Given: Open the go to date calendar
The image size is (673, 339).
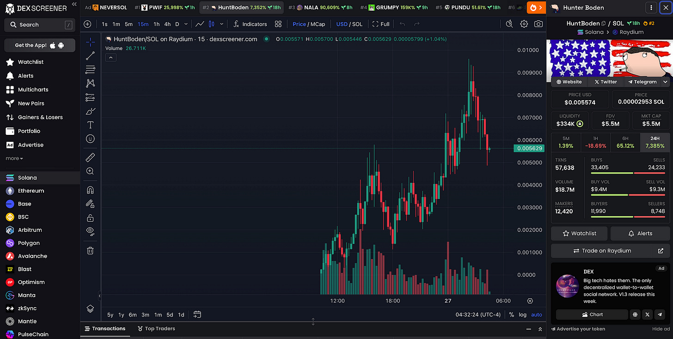Looking at the screenshot, I should [197, 315].
